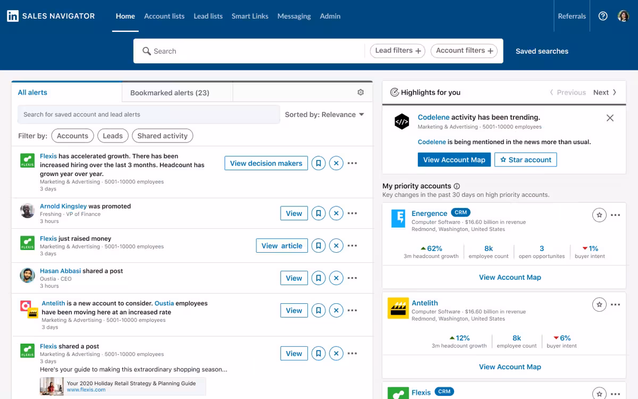Bookmark the Arnold Kingsley promoted alert
638x399 pixels.
(x=318, y=213)
